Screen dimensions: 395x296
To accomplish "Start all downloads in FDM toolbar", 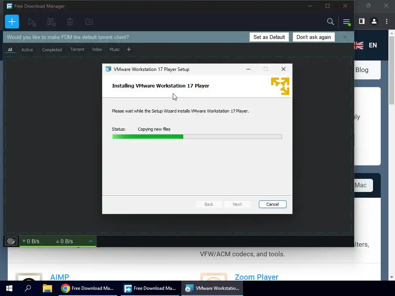I will [32, 22].
